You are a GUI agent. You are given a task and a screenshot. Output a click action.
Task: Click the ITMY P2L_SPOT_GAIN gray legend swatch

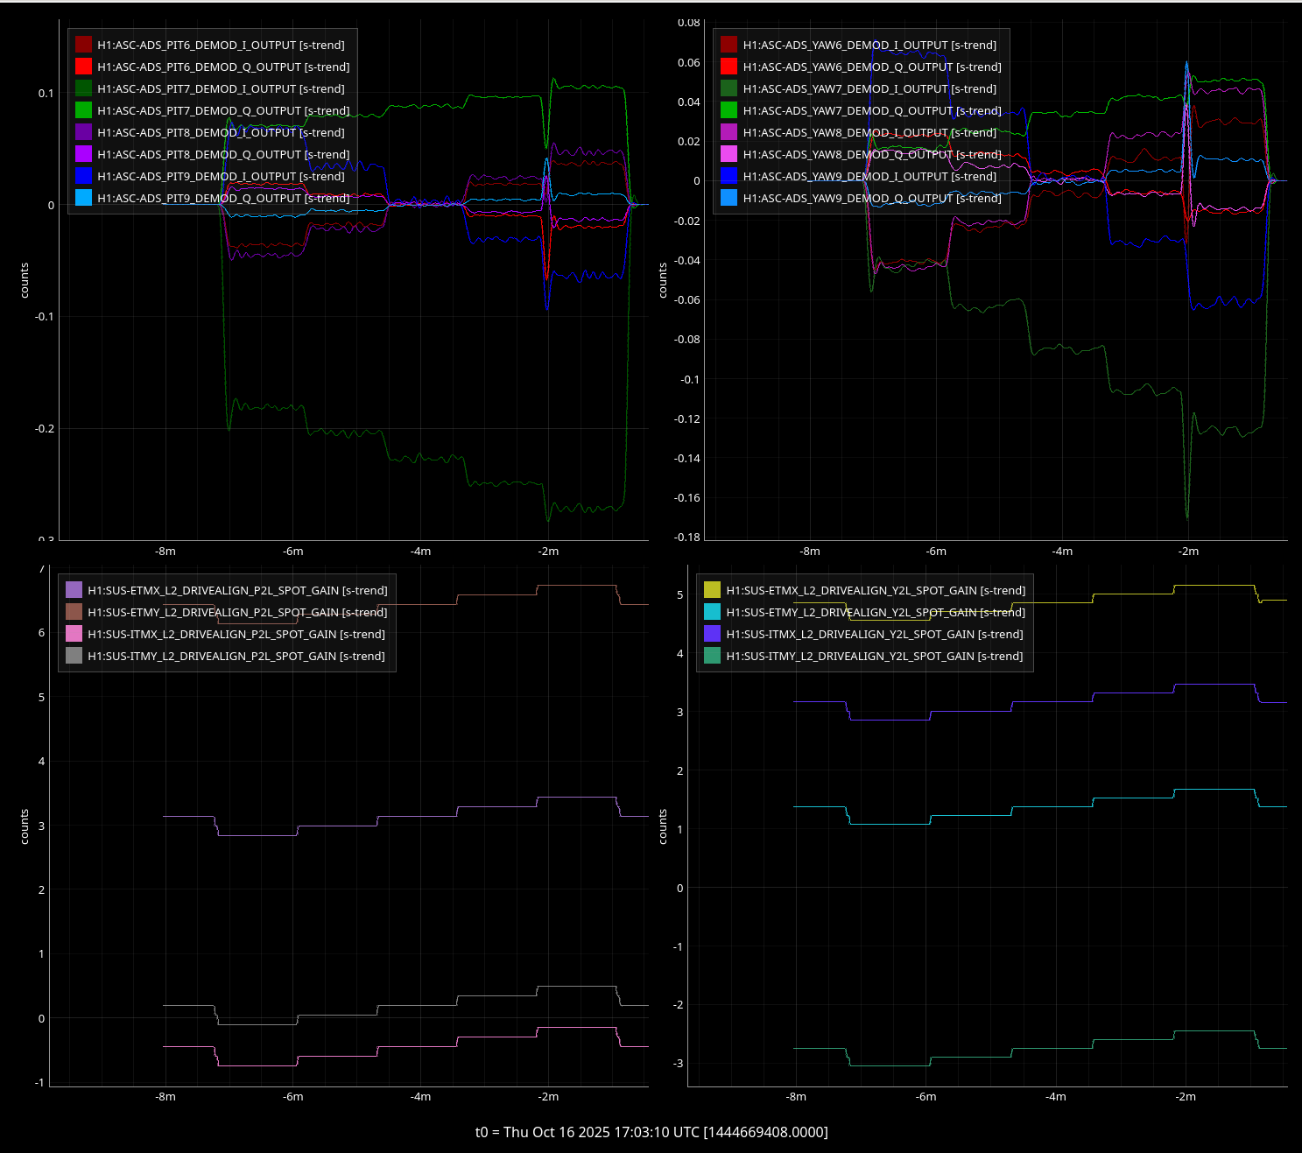[x=74, y=656]
